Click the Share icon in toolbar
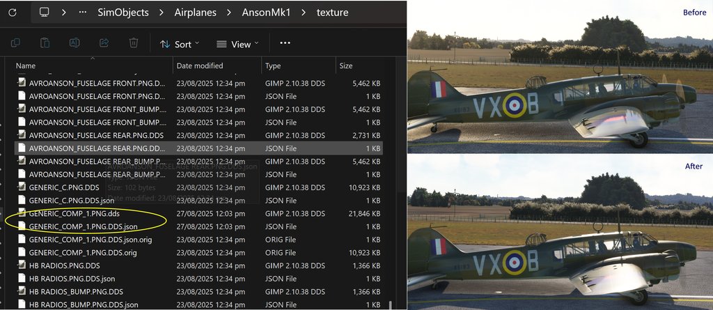 tap(104, 42)
